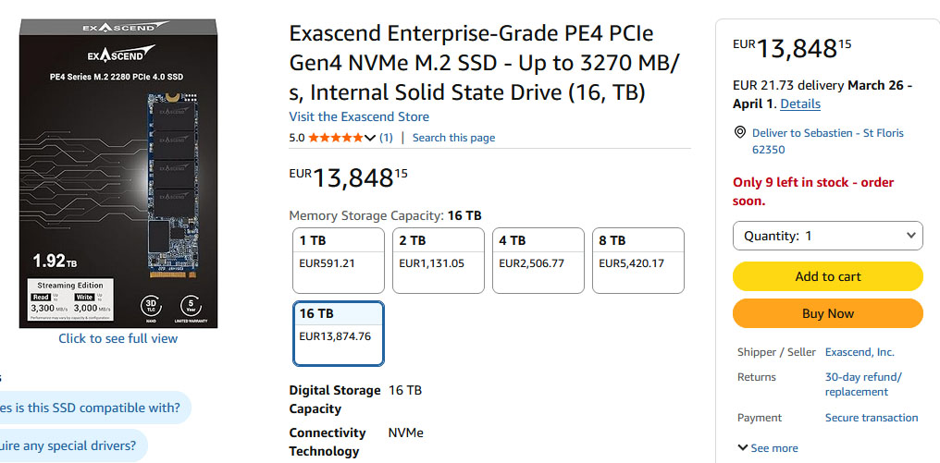The image size is (940, 463).
Task: Select the 1 TB capacity option
Action: coord(338,252)
